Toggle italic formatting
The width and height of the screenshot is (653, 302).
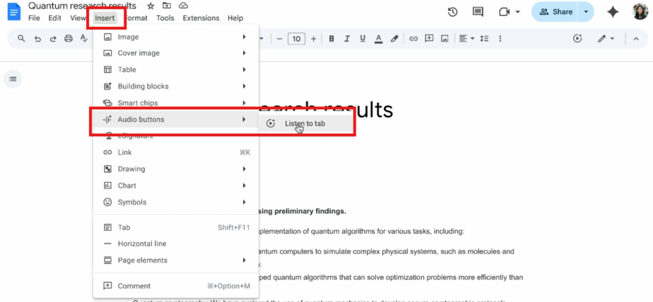click(x=347, y=39)
